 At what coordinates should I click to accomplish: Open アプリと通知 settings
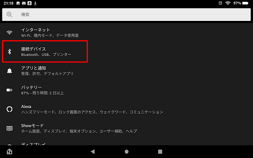(126, 71)
